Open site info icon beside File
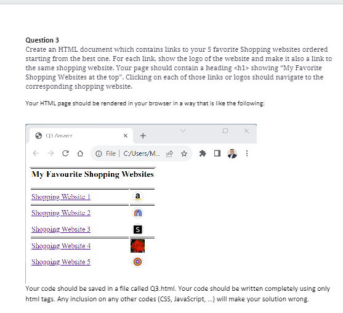343x313 pixels. [99, 153]
